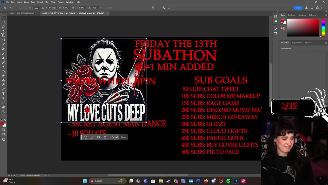Rotate 90° counterclockwise in contextual bar
This screenshot has width=328, height=185.
tap(86, 137)
